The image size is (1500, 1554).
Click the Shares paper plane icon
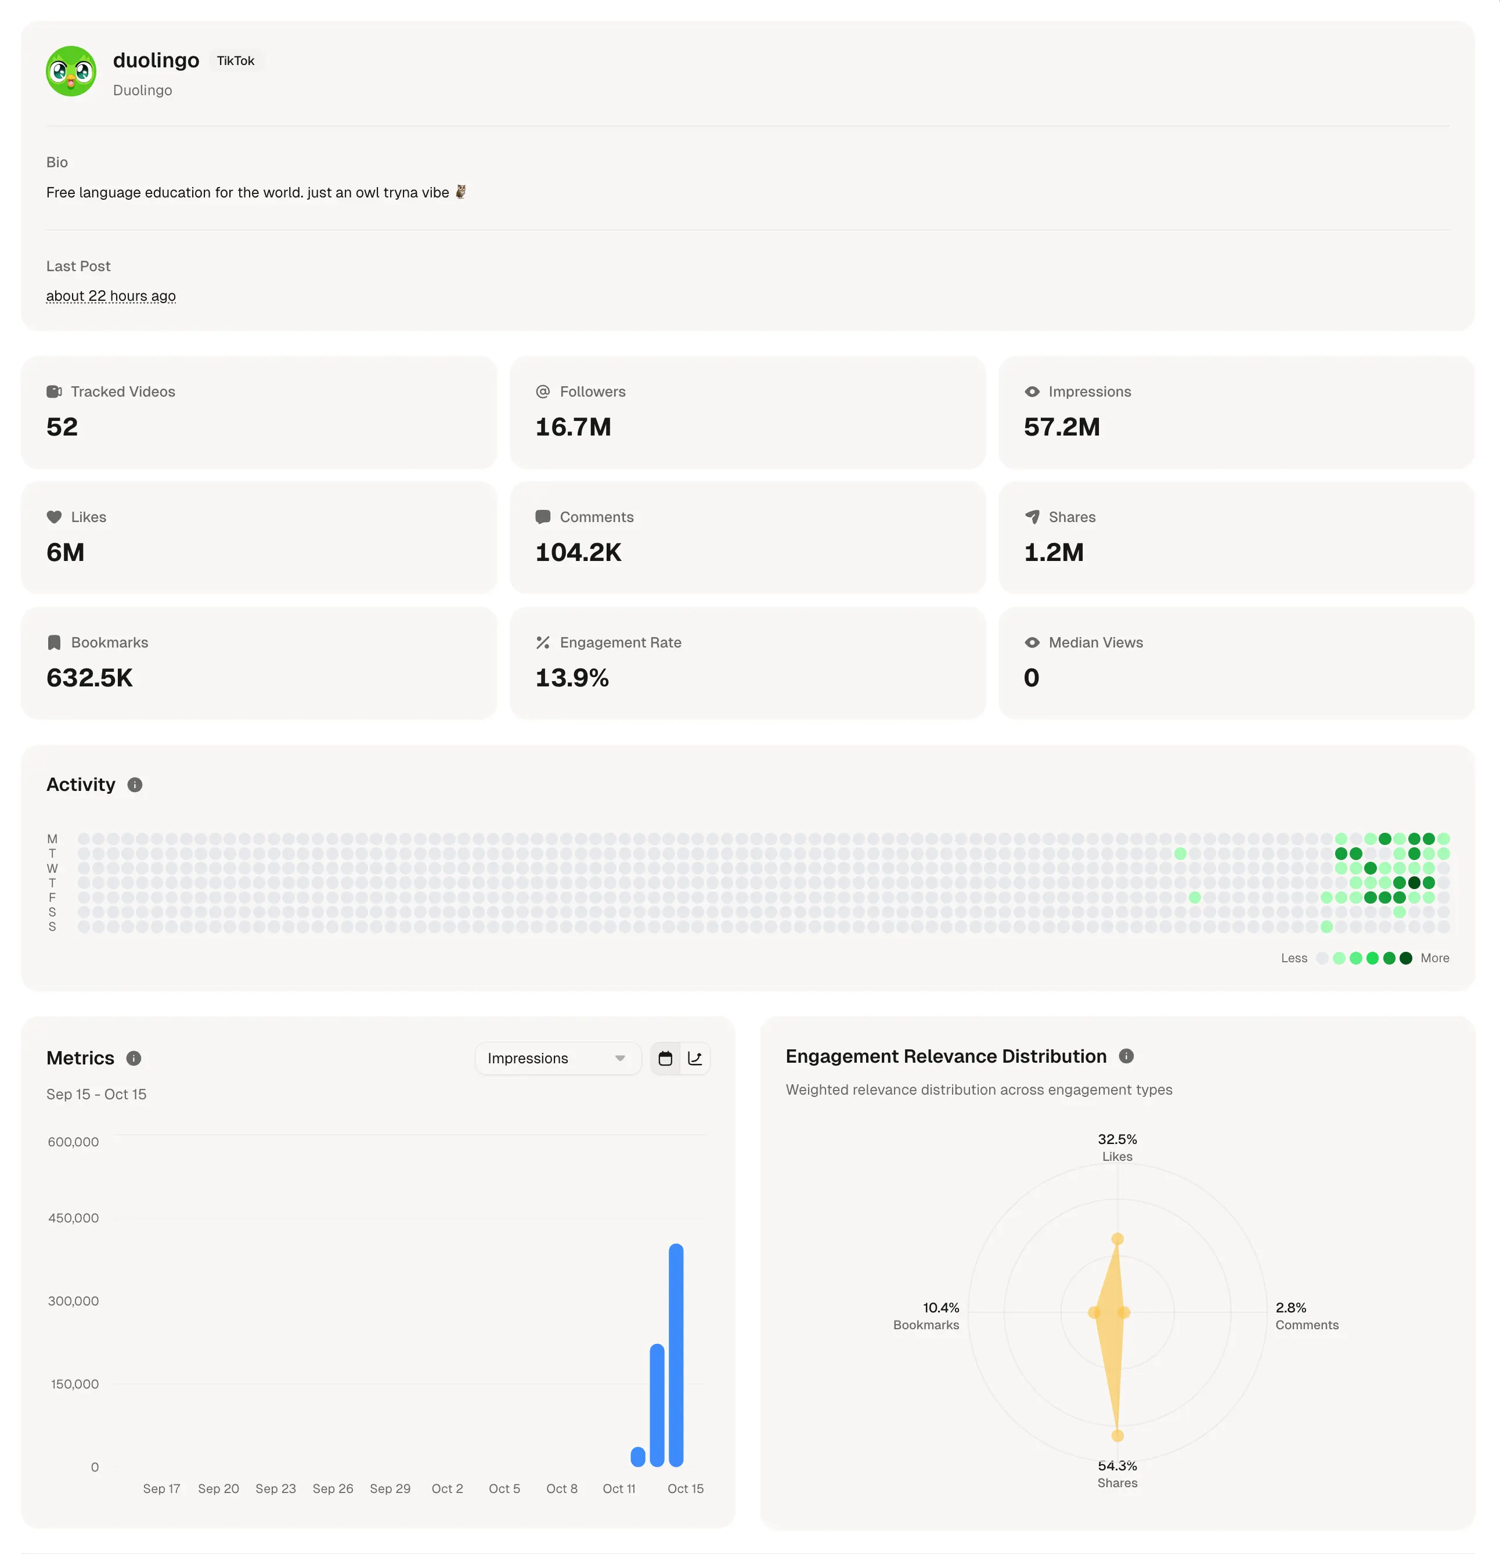tap(1032, 517)
